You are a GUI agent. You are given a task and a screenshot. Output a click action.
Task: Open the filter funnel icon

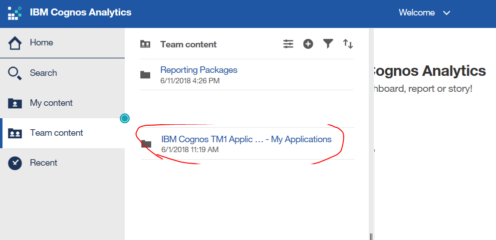(x=328, y=44)
